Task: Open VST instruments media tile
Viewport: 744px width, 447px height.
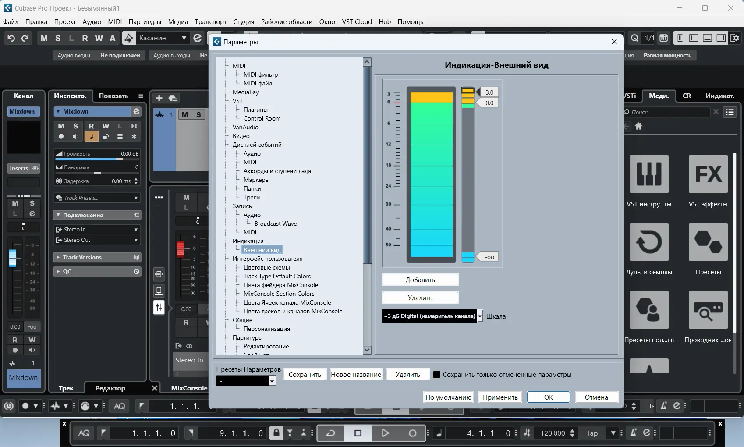Action: pyautogui.click(x=648, y=174)
